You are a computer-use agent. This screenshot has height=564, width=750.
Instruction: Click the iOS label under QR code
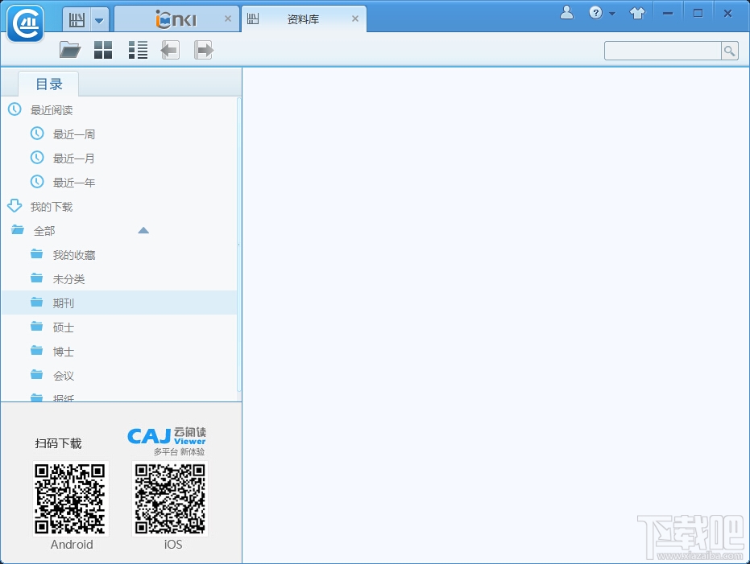click(x=173, y=545)
